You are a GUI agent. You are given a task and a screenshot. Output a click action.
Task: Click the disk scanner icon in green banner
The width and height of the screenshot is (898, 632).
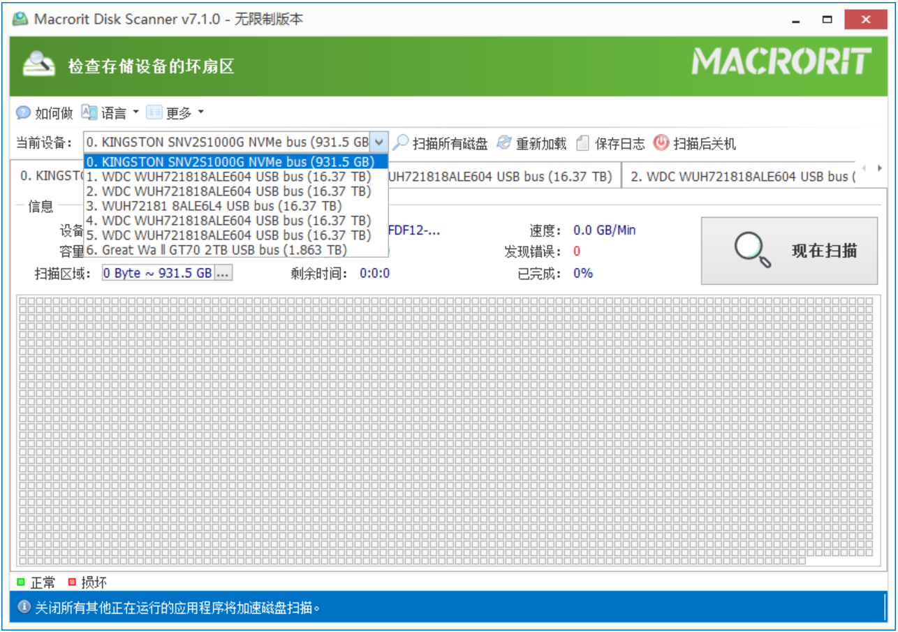click(38, 64)
